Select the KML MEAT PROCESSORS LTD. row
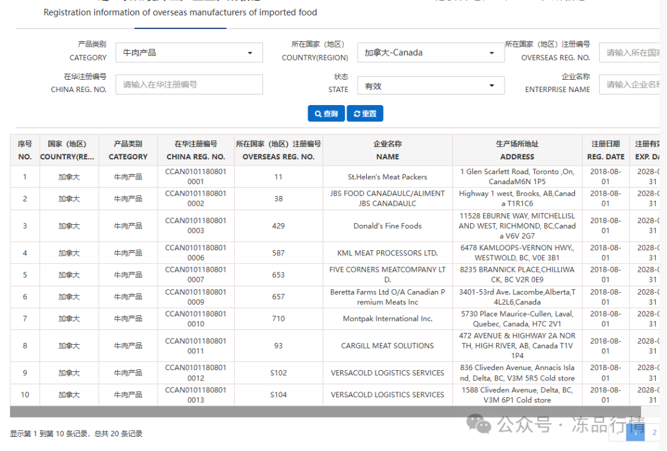Image resolution: width=667 pixels, height=451 pixels. point(387,253)
